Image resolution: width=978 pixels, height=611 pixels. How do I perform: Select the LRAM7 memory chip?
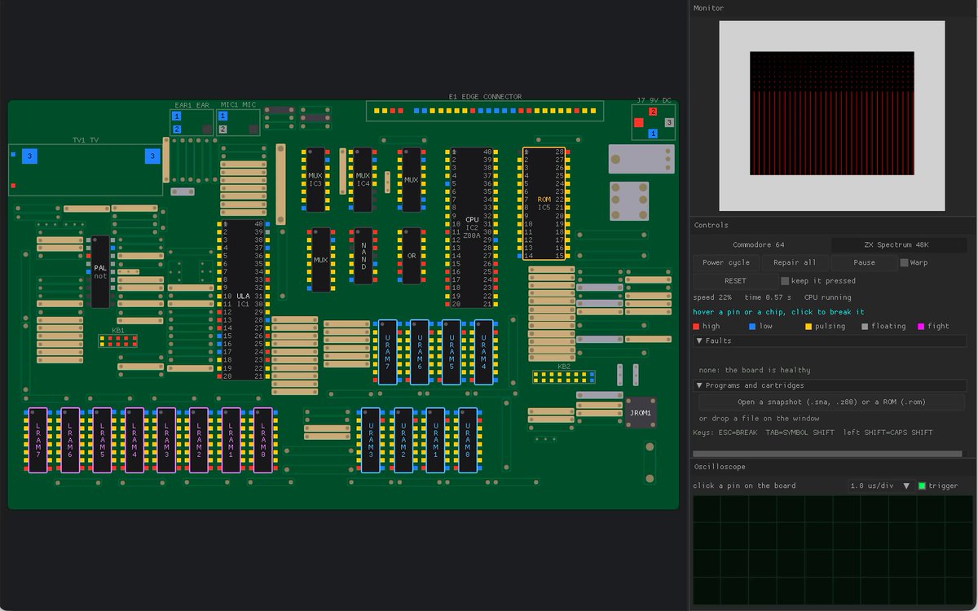point(37,440)
